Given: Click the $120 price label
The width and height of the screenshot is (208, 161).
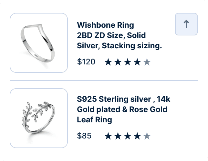Looking at the screenshot, I should pos(86,62).
